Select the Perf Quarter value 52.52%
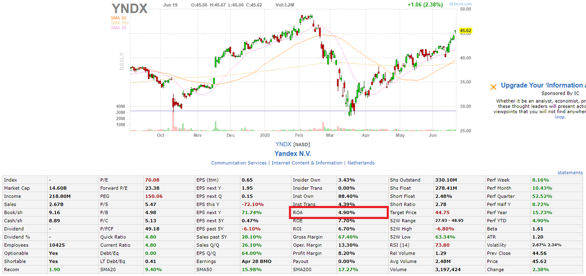The height and width of the screenshot is (276, 586). 542,197
